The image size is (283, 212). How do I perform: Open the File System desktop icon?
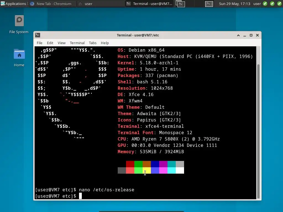point(19,25)
